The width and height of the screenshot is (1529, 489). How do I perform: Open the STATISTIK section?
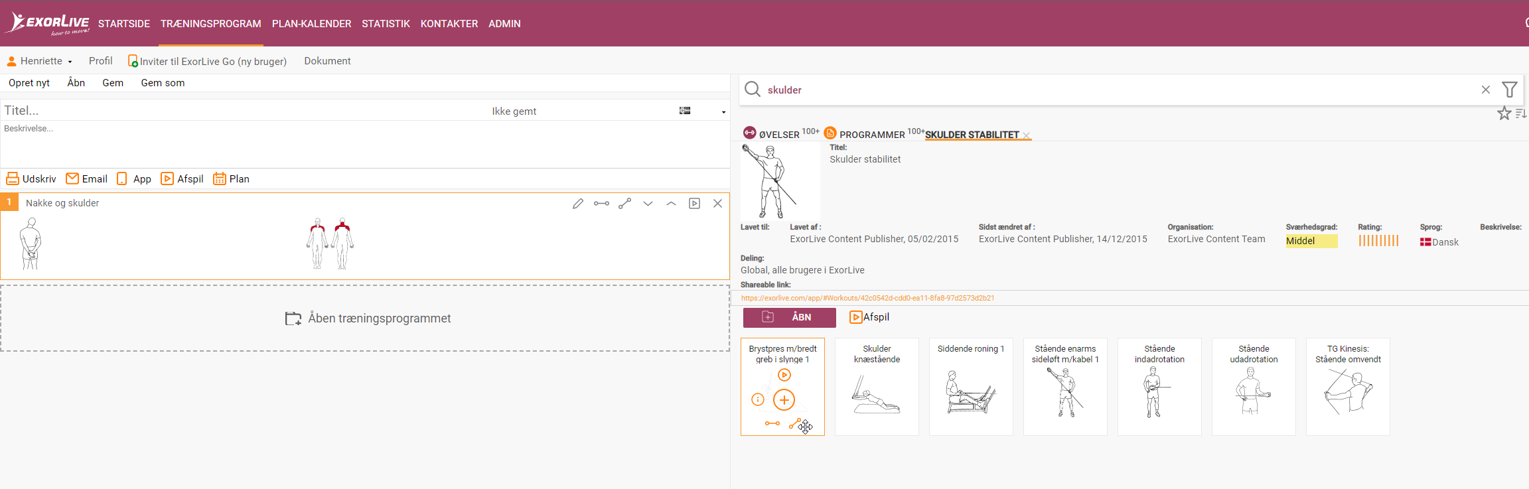(386, 24)
